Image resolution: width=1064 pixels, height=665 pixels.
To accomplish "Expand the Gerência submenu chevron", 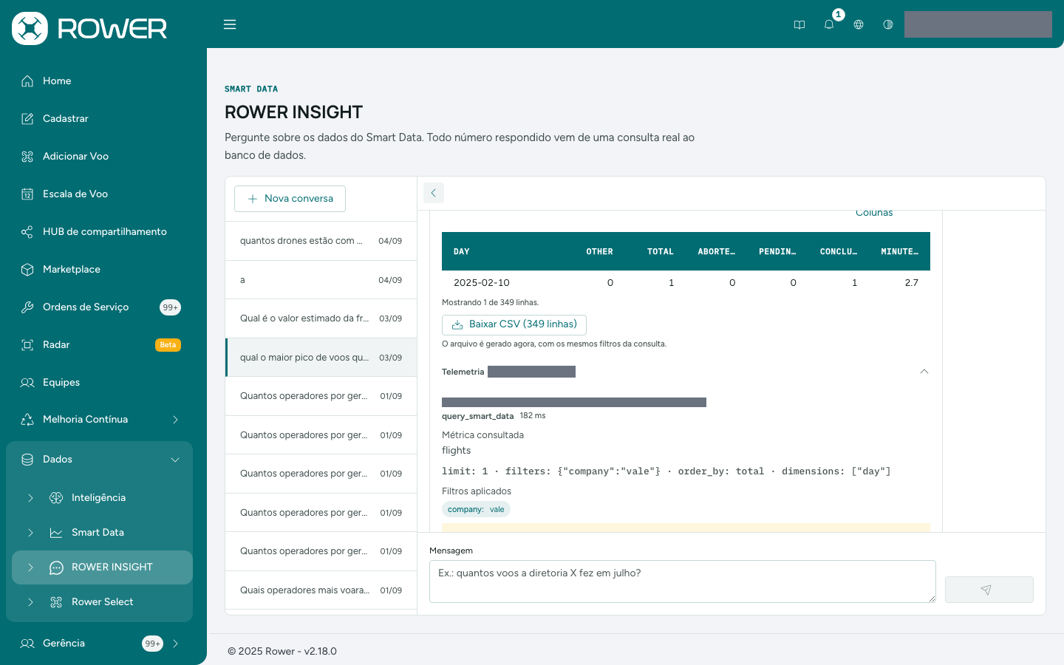I will 175,643.
